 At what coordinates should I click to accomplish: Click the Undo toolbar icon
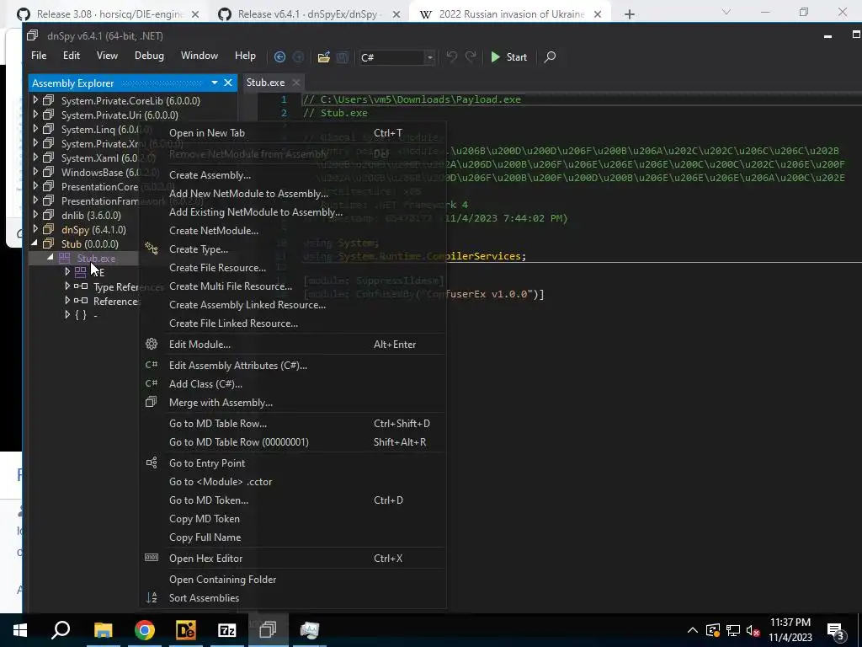click(x=451, y=56)
